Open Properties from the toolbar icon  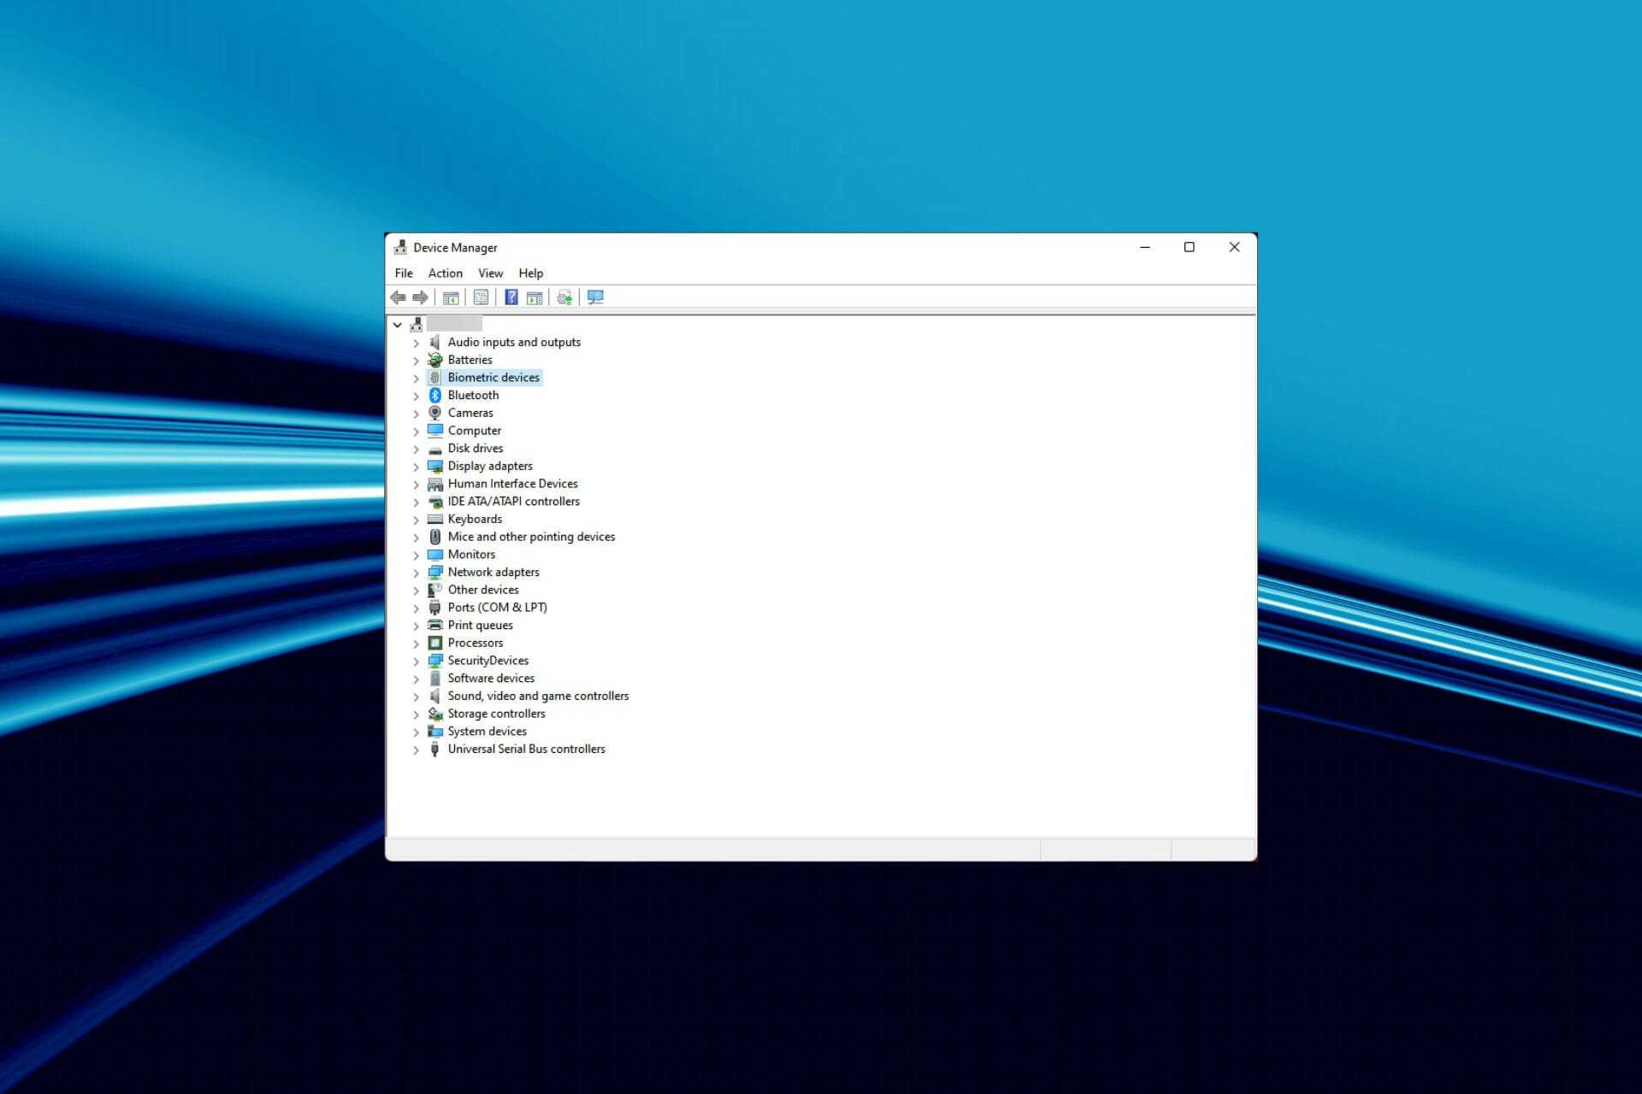[x=481, y=297]
